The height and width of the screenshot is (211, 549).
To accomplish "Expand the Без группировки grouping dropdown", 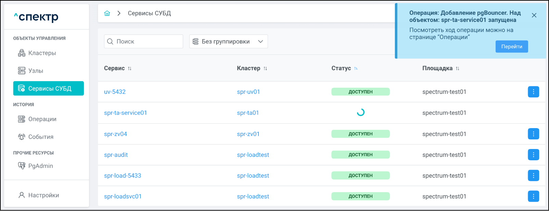I will click(x=228, y=41).
